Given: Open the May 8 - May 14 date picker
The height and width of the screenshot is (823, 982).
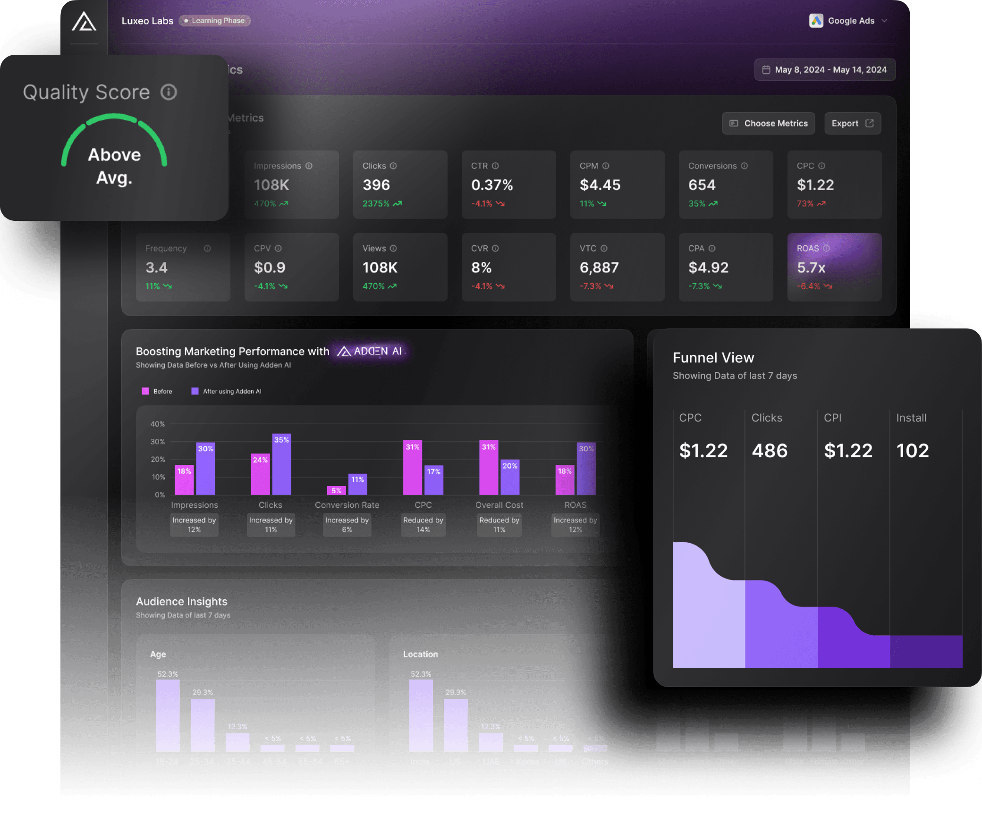Looking at the screenshot, I should point(824,70).
